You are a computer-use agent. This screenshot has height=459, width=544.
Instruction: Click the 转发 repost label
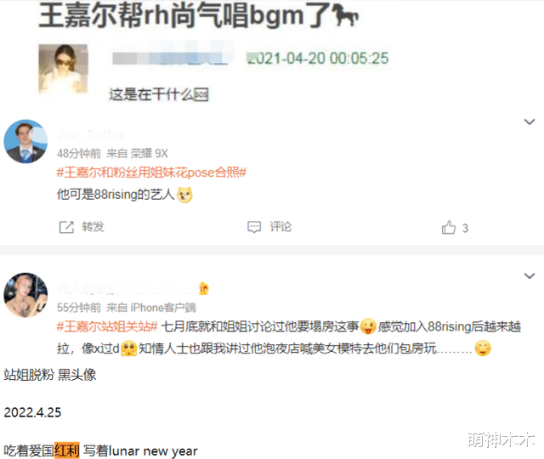pyautogui.click(x=93, y=227)
